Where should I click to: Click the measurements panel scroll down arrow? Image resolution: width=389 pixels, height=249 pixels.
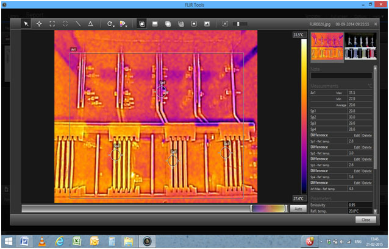point(375,211)
